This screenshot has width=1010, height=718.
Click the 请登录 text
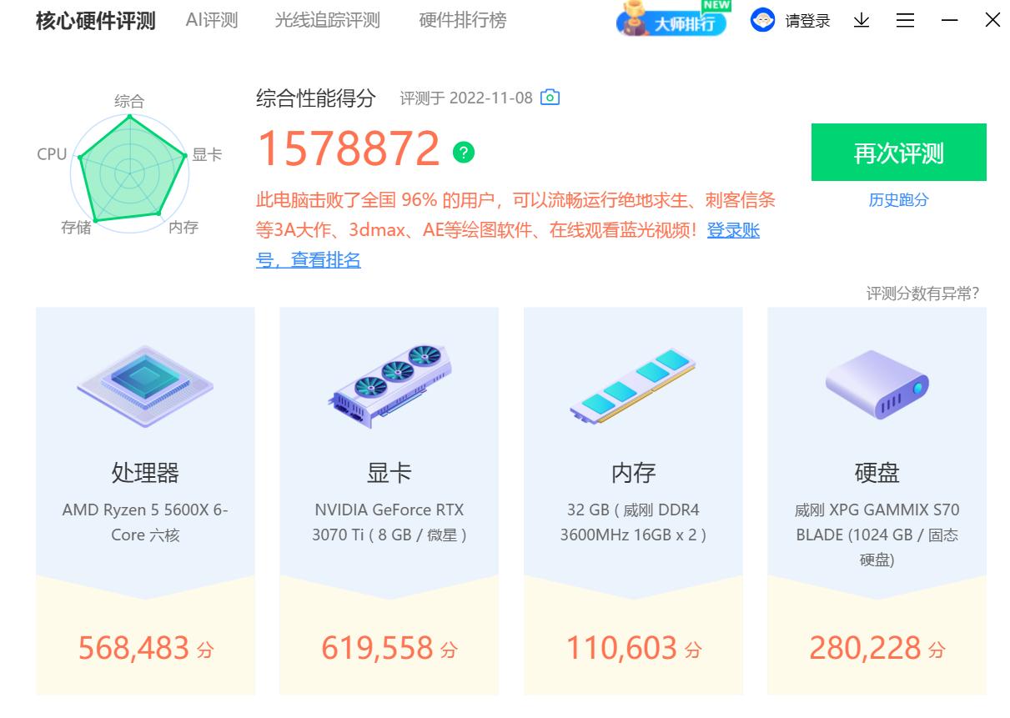click(807, 21)
